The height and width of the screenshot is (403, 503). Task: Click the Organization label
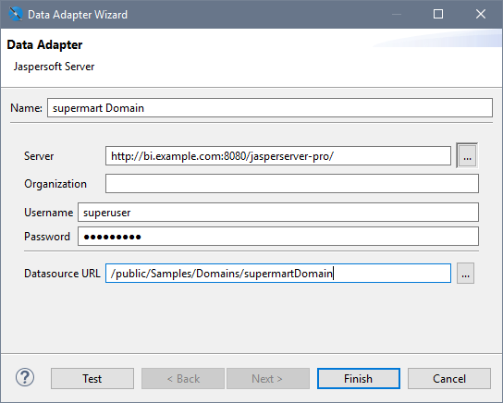(55, 184)
